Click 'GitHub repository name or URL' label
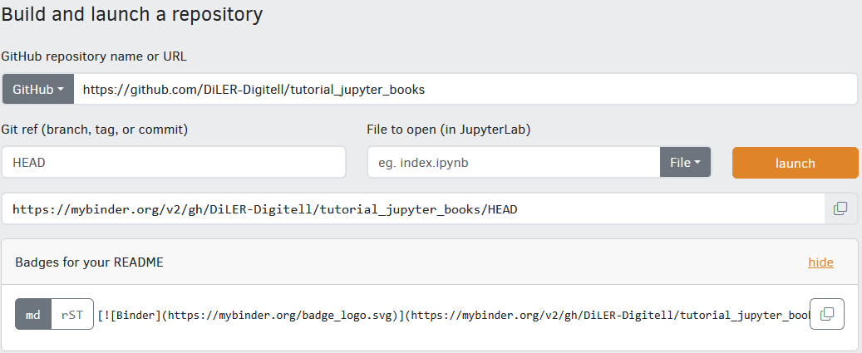The image size is (862, 353). pyautogui.click(x=94, y=56)
